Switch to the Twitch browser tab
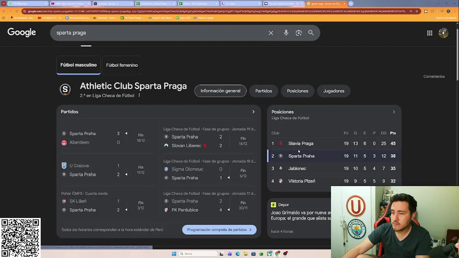This screenshot has width=459, height=258. (241, 4)
